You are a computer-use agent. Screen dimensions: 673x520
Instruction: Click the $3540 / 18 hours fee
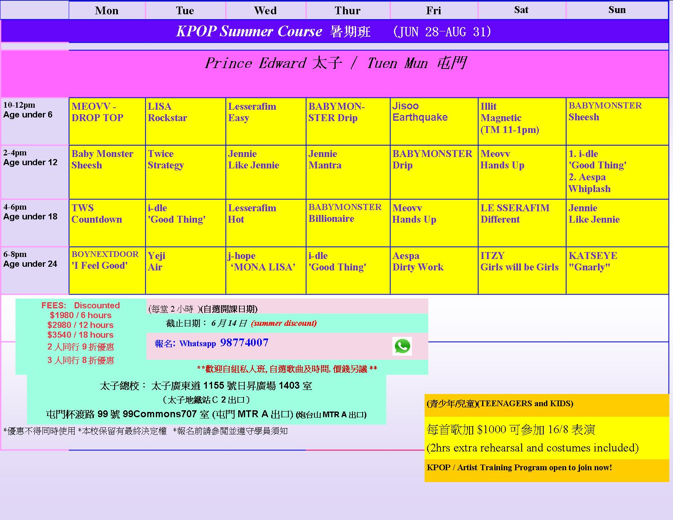point(80,335)
